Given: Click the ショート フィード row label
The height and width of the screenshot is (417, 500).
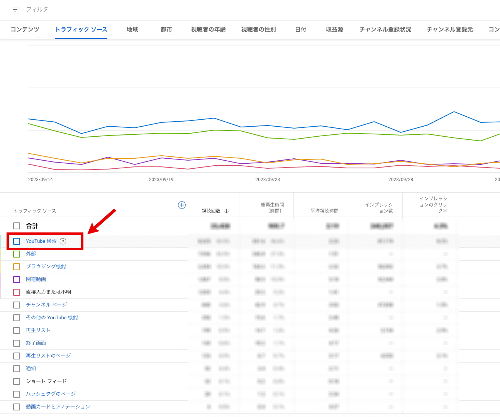Looking at the screenshot, I should coord(46,381).
